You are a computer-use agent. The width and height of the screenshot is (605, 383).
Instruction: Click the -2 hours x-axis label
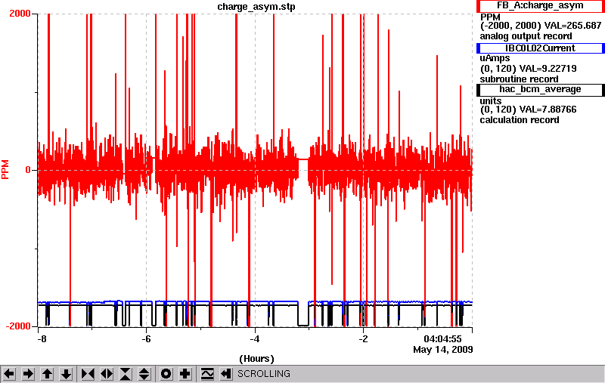363,339
